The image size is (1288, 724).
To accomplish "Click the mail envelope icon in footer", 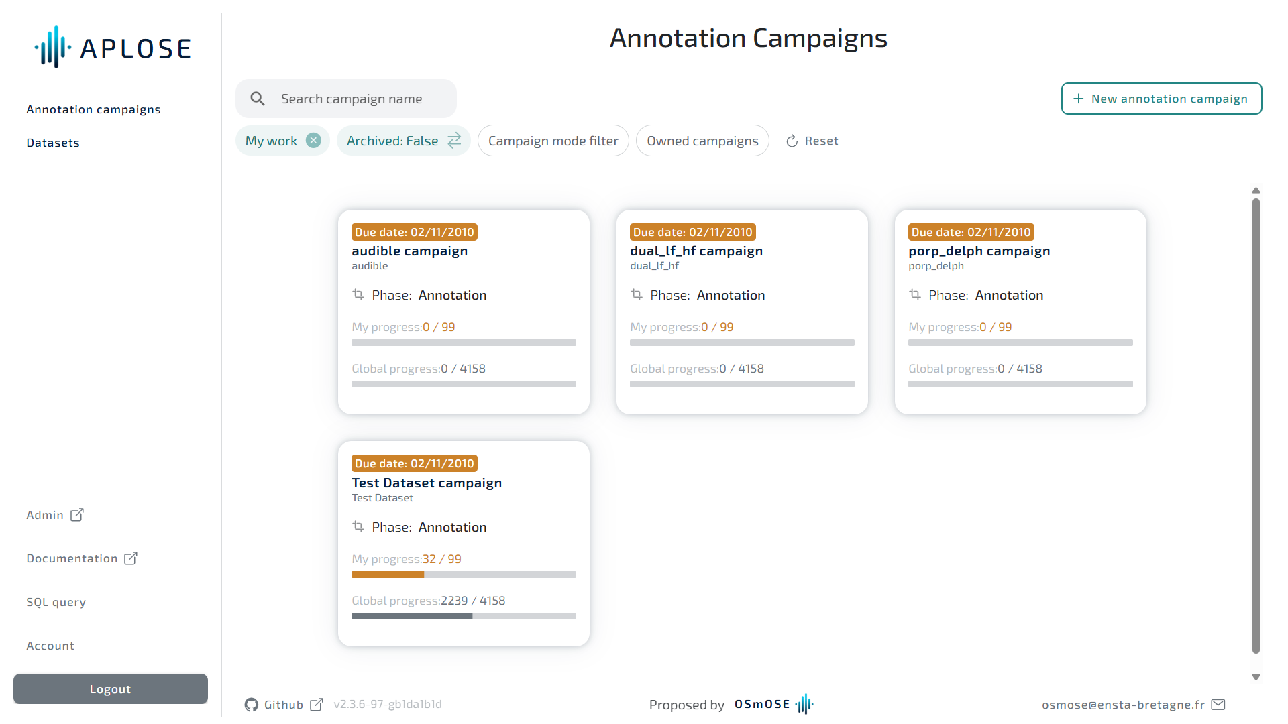I will (1218, 705).
